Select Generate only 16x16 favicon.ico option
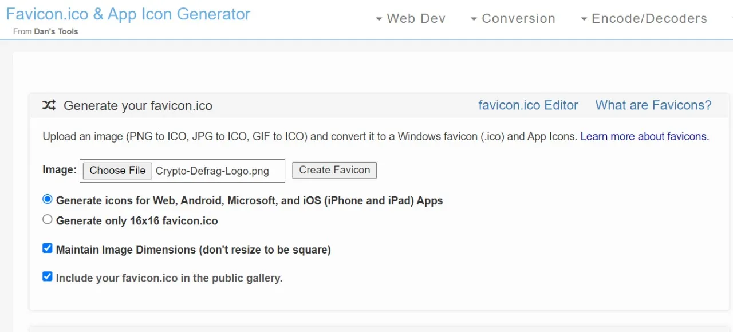 pos(48,219)
